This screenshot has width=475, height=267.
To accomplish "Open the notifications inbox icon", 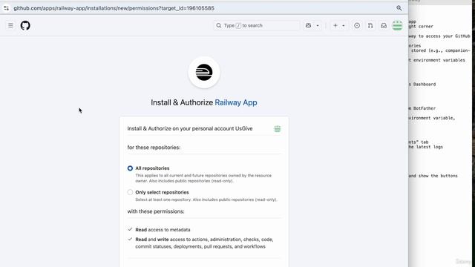I will click(384, 25).
